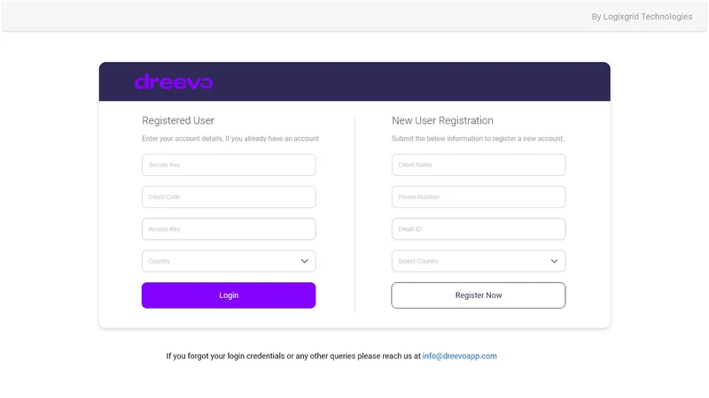Select the Access Key field
This screenshot has height=398, width=709.
pyautogui.click(x=229, y=229)
